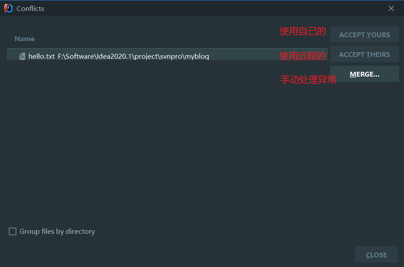Click the Accept Theirs button

coord(364,54)
